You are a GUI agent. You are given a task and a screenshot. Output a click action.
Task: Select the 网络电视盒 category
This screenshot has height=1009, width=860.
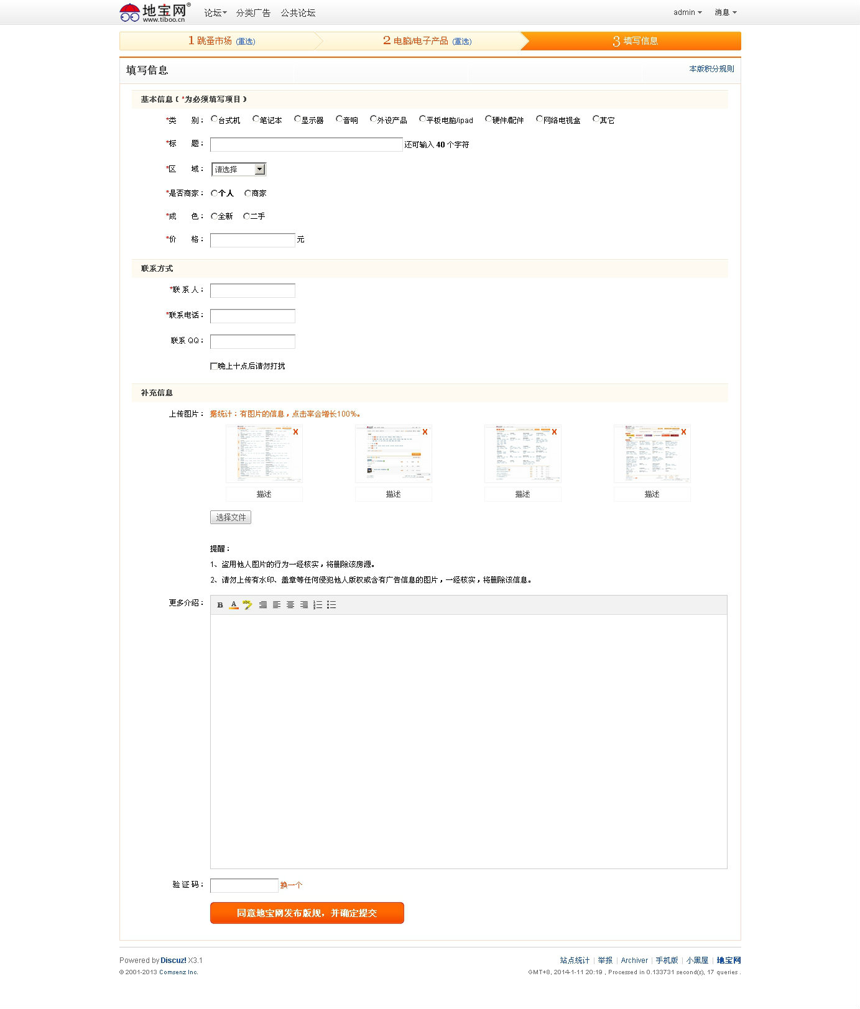click(539, 119)
